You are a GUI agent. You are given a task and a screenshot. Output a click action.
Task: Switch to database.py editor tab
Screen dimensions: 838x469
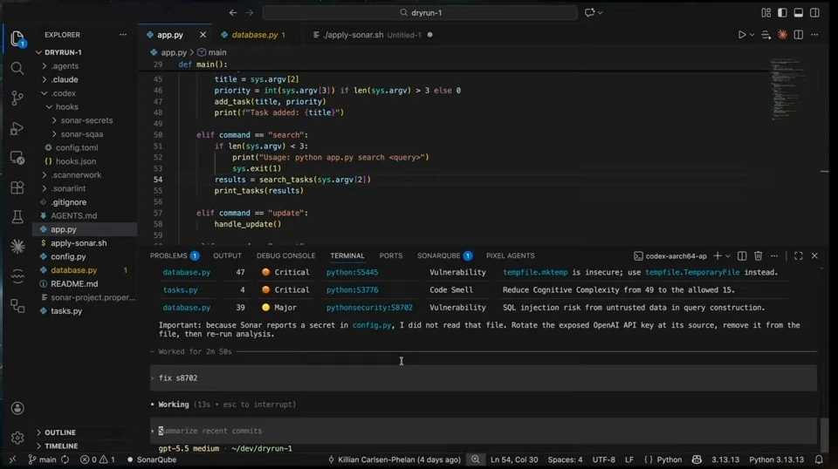click(255, 35)
